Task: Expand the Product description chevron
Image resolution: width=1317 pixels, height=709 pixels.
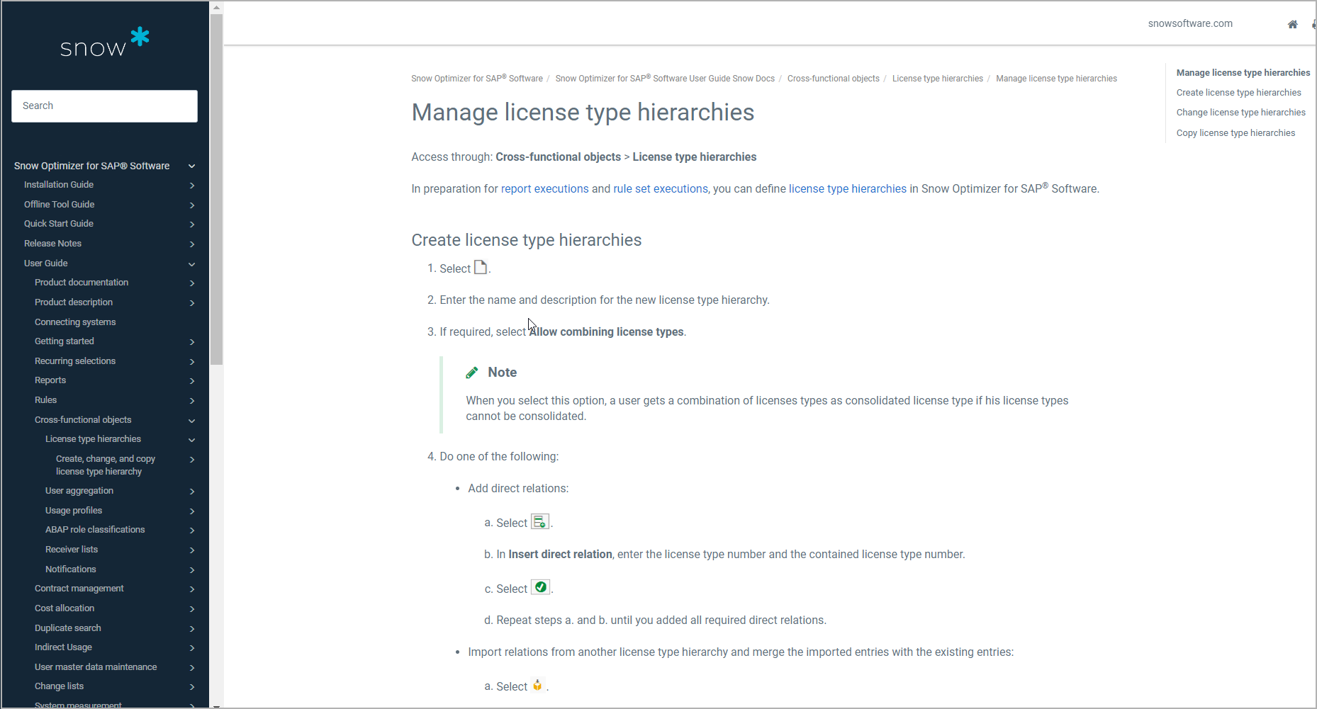Action: 192,303
